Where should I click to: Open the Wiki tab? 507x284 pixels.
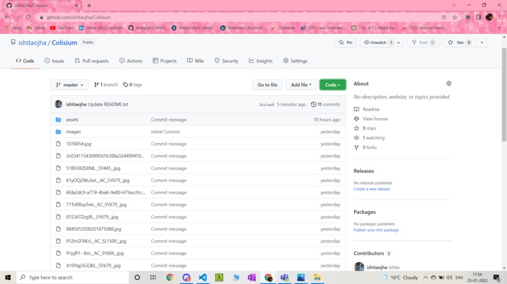[195, 61]
